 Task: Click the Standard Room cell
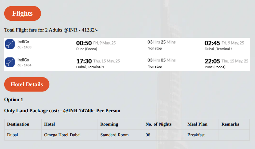point(114,135)
